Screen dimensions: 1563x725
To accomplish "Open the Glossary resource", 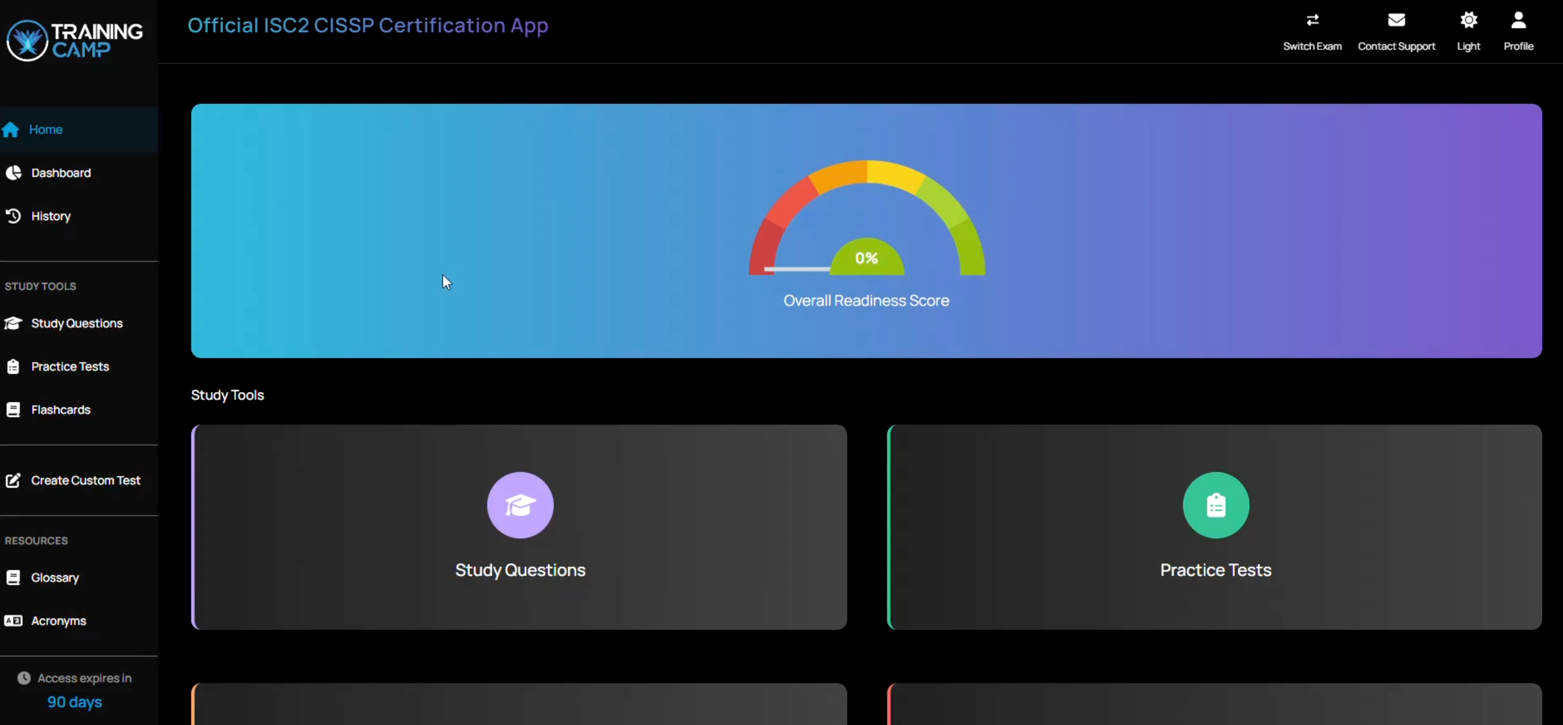I will coord(55,578).
